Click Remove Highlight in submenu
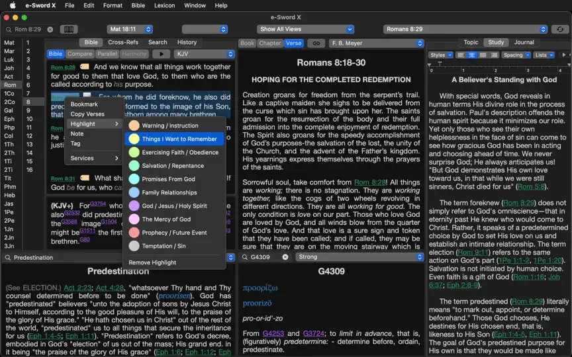 [174, 262]
